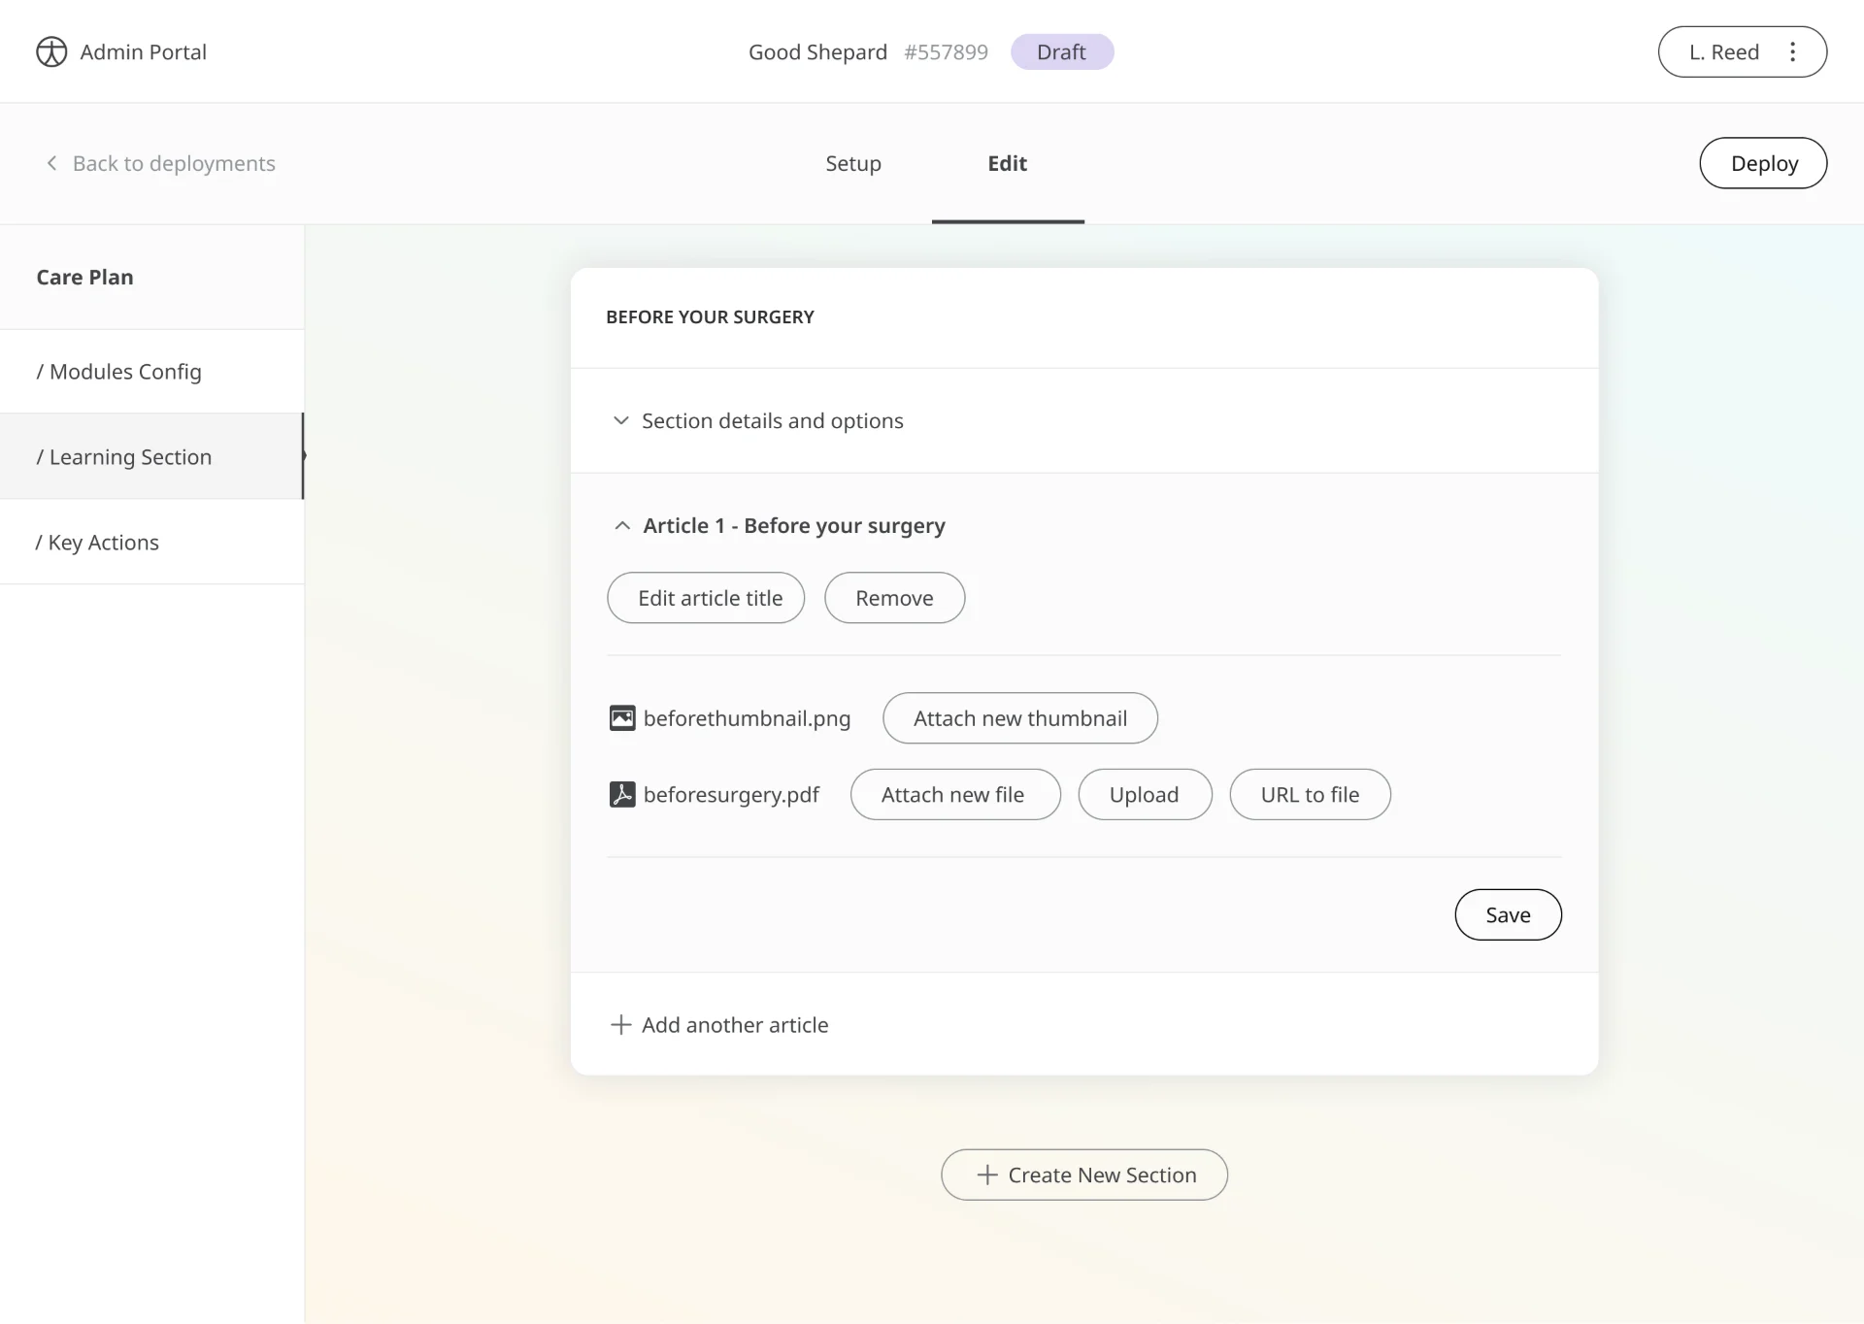Click the plus icon in Create New Section
This screenshot has height=1324, width=1864.
click(x=987, y=1175)
